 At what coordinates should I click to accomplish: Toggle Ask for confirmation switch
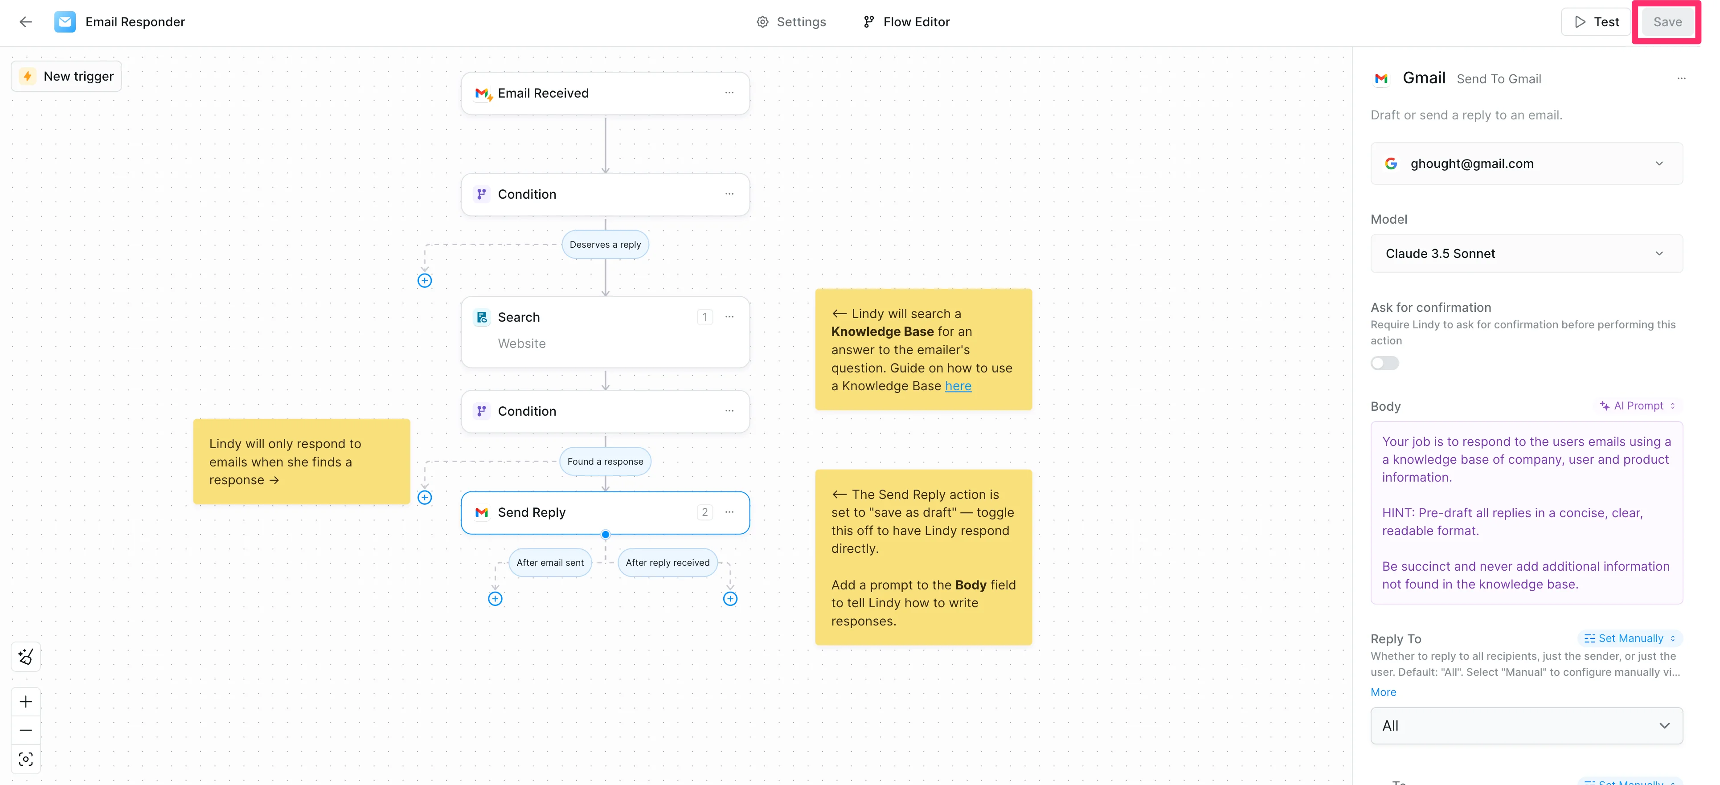pos(1384,363)
